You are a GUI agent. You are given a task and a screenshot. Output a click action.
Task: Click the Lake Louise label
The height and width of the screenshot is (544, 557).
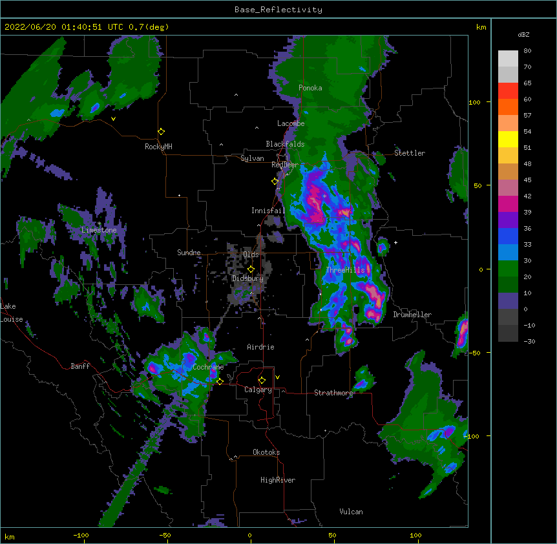(12, 313)
